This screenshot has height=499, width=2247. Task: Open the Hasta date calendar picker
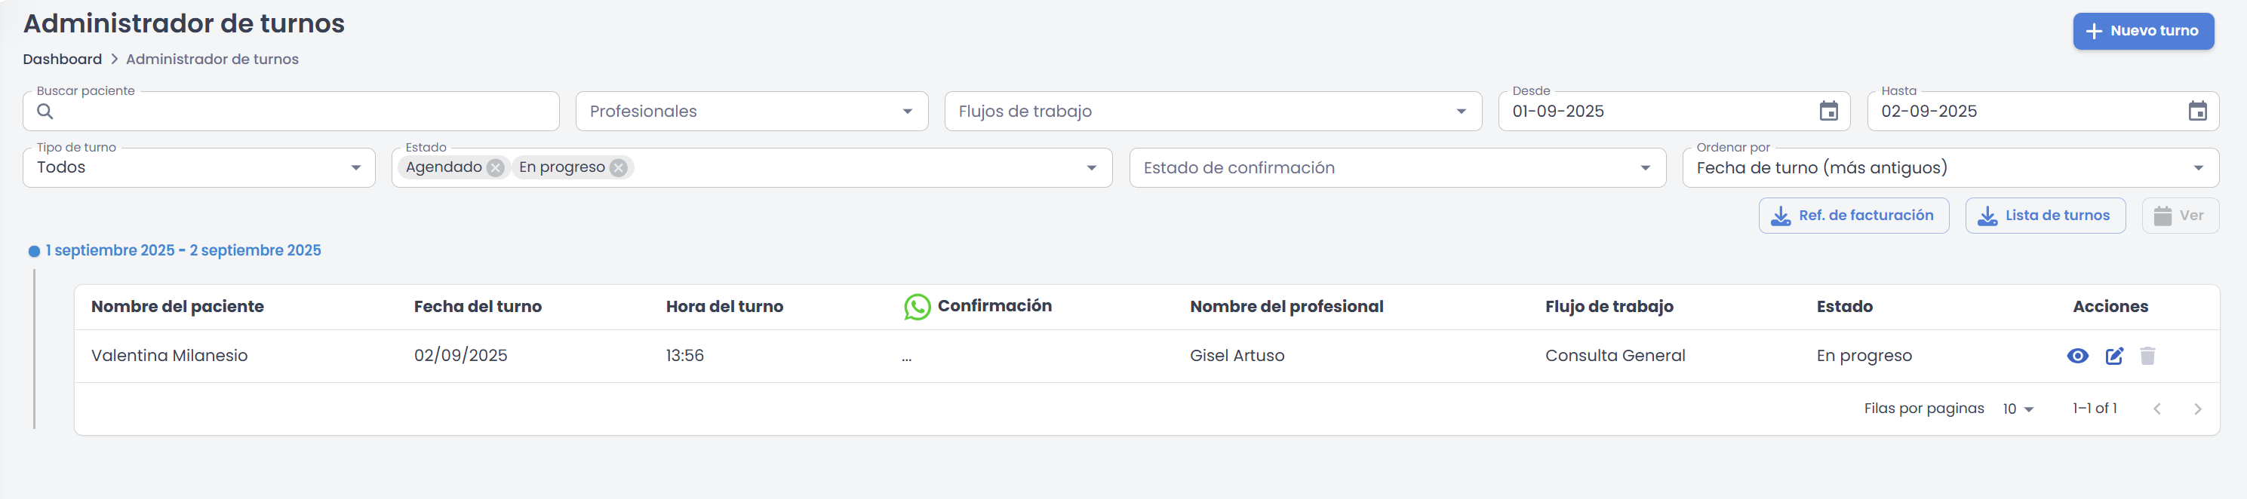click(x=2197, y=111)
